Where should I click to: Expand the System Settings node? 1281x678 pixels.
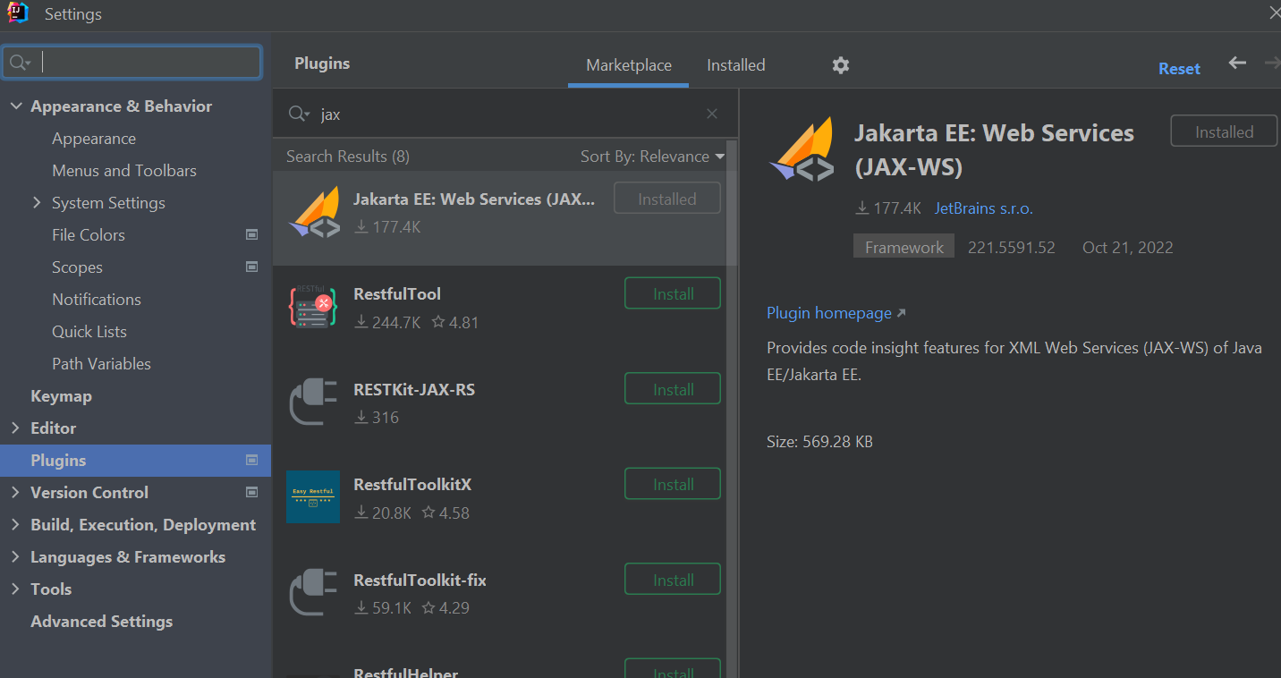point(37,203)
